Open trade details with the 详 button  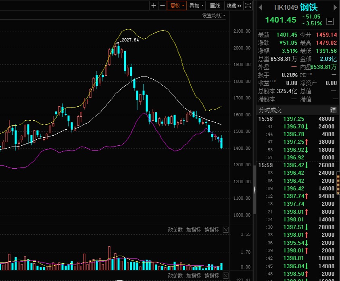[333, 110]
